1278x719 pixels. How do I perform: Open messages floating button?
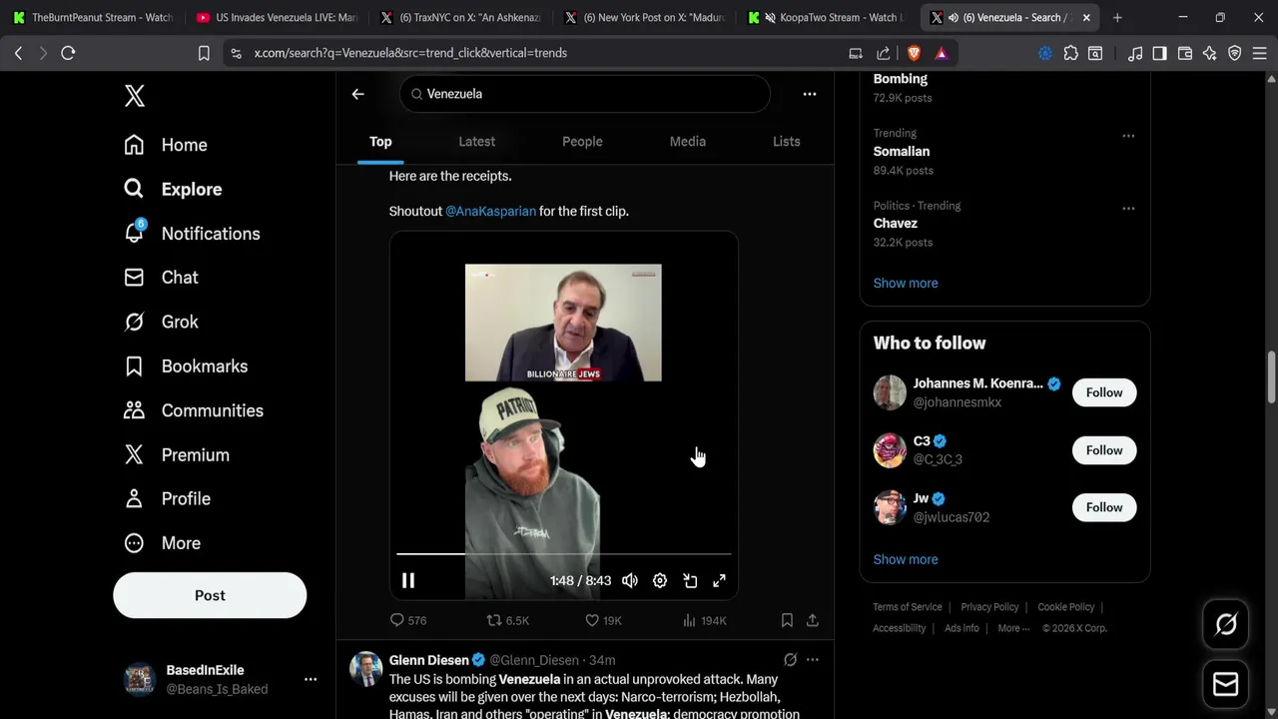point(1226,684)
